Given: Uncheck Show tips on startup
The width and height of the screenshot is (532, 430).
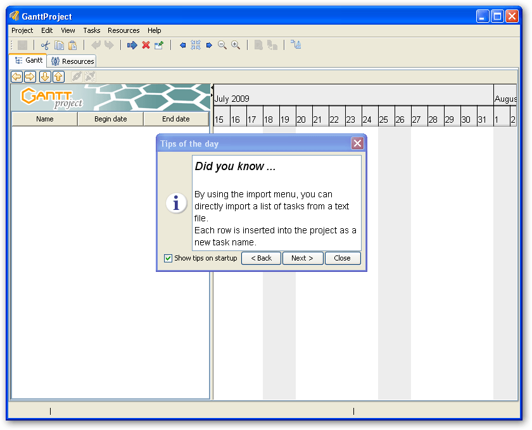Looking at the screenshot, I should 168,258.
